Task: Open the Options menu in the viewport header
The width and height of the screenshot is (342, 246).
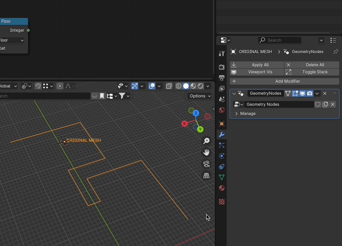Action: tap(199, 96)
